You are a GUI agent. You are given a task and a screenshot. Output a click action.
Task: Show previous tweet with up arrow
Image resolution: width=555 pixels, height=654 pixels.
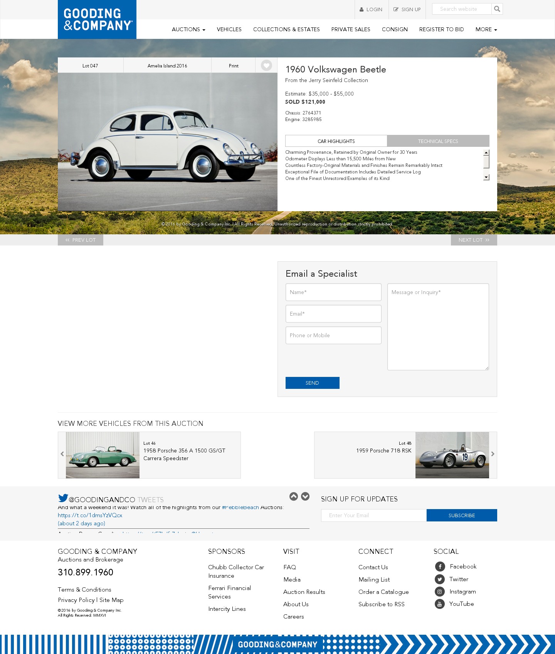(x=294, y=496)
